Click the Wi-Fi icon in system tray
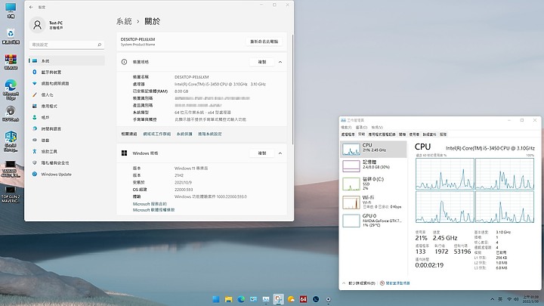 point(509,299)
